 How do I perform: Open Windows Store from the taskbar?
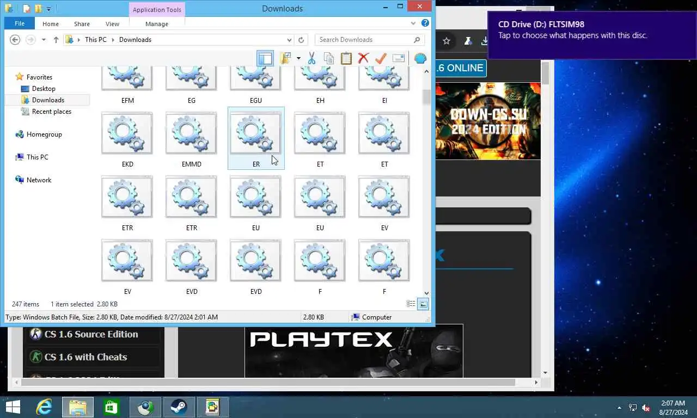coord(111,407)
